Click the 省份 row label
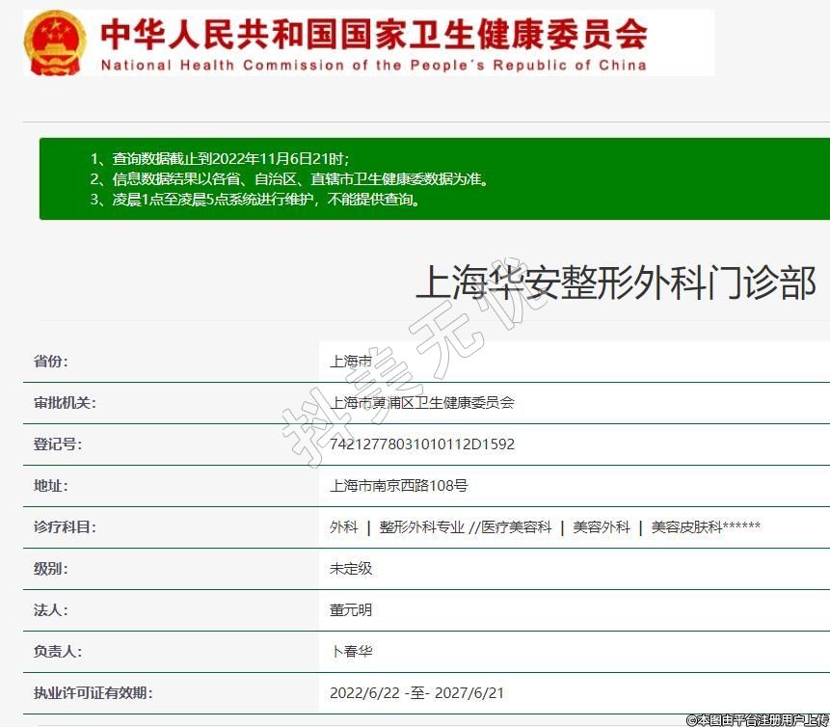 [x=51, y=362]
